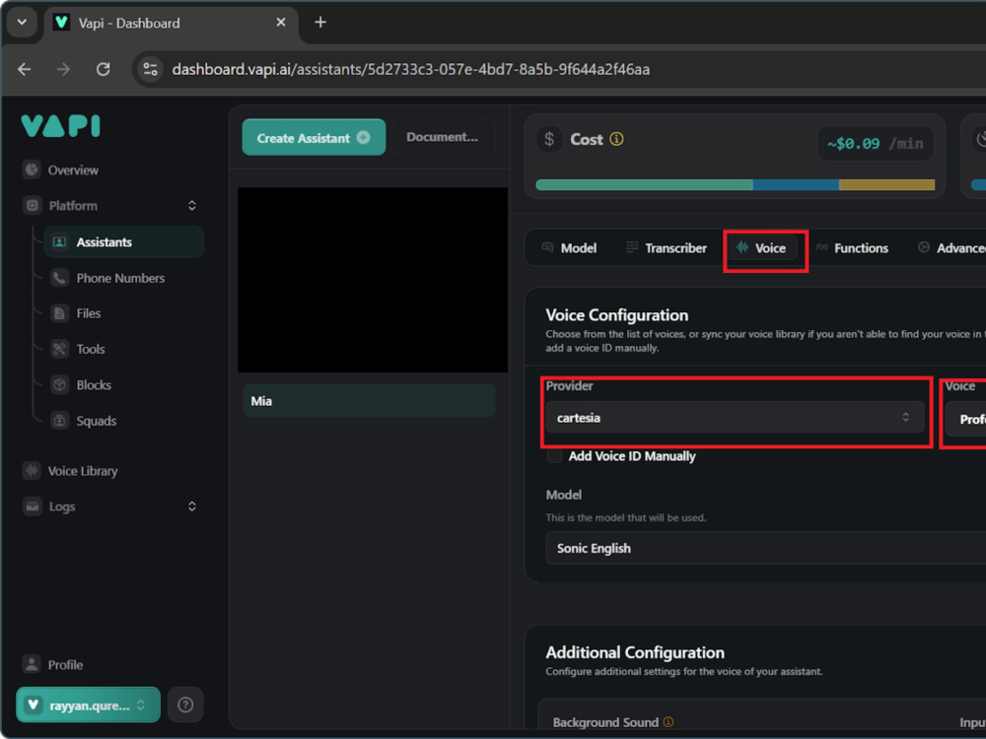986x739 pixels.
Task: Open the rayyan.qure... account switcher
Action: coord(88,705)
